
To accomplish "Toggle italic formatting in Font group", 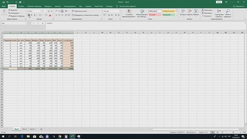I will click(x=32, y=15).
